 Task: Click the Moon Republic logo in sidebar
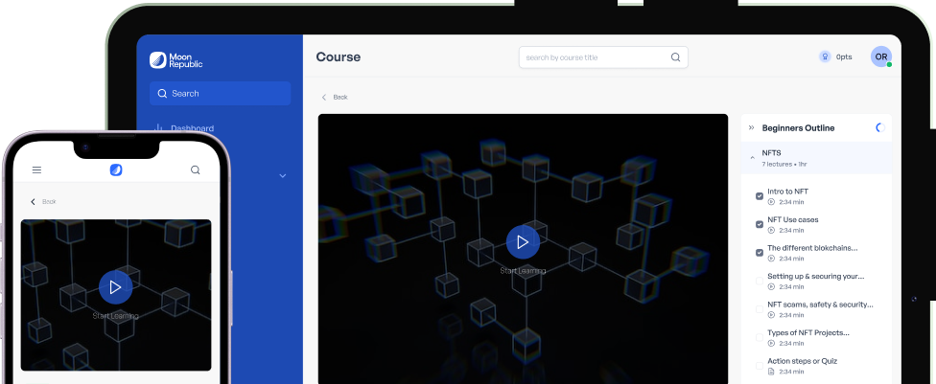click(176, 60)
